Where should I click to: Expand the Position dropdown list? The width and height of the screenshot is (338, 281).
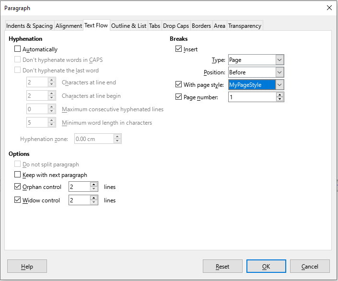pyautogui.click(x=280, y=72)
